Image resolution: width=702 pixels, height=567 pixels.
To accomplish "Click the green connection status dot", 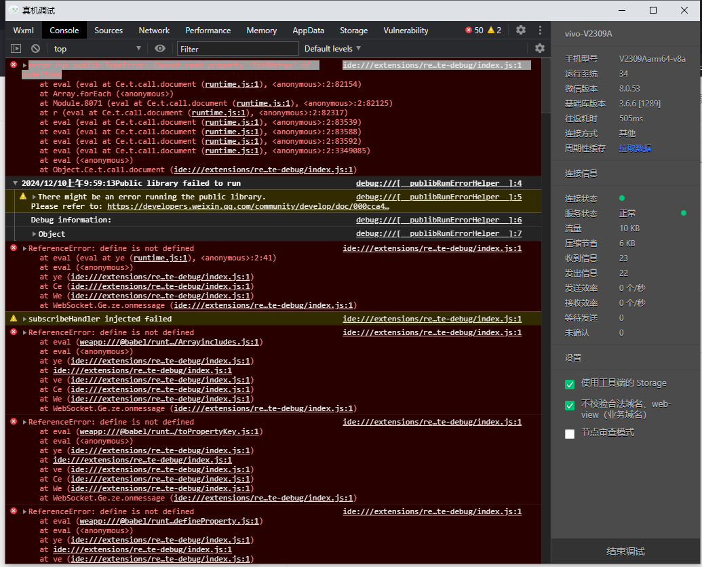I will pos(622,198).
